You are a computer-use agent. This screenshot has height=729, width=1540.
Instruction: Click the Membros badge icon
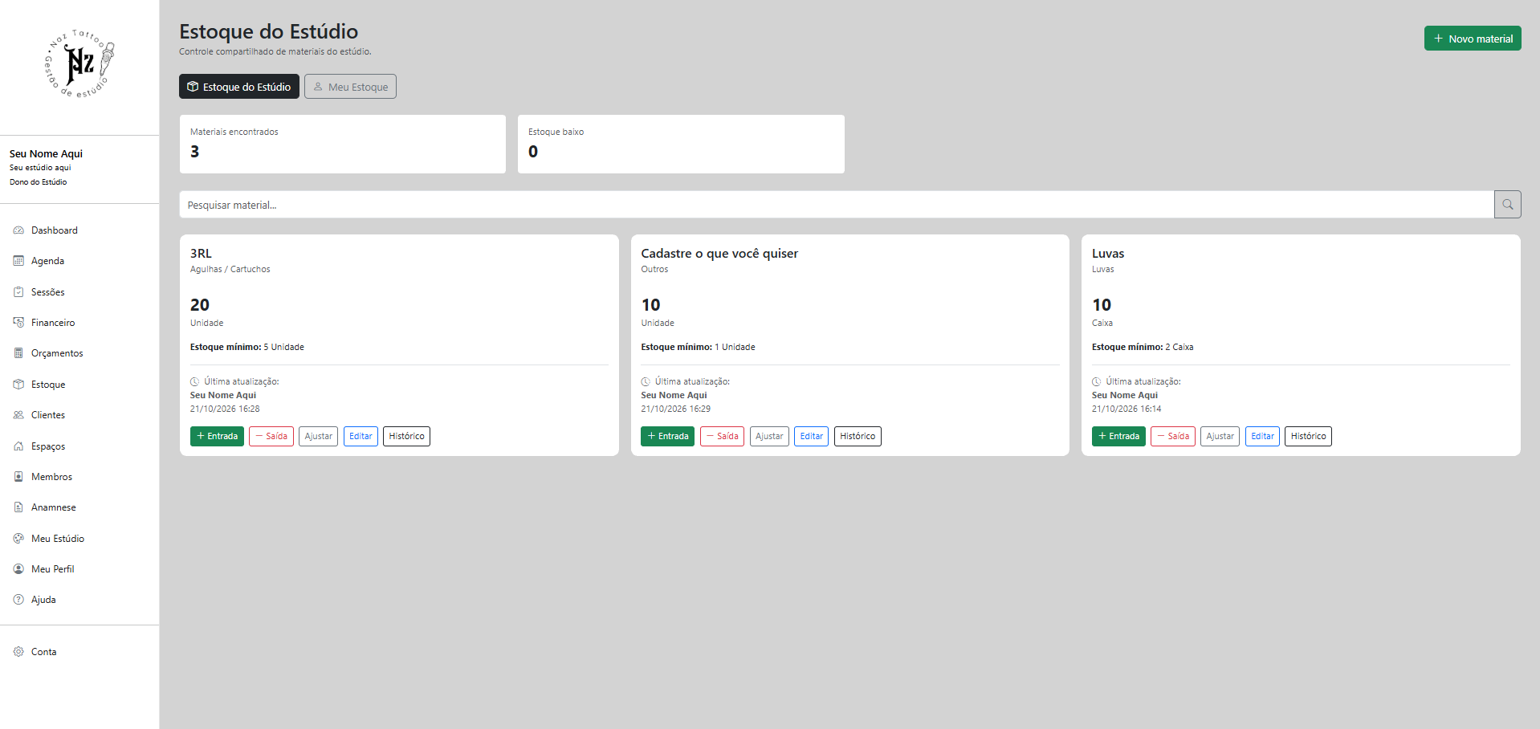tap(18, 477)
